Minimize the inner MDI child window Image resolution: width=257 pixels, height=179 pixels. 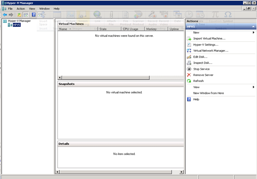(245, 9)
